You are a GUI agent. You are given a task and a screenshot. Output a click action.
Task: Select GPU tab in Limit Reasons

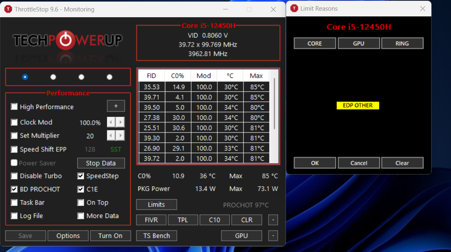tap(359, 43)
